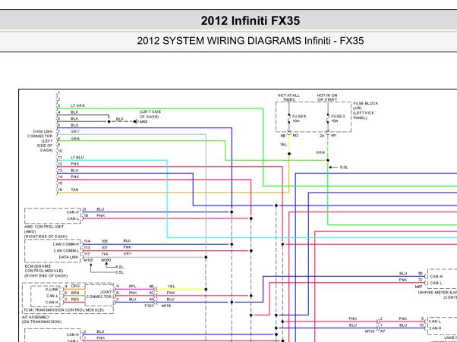Click the '2012 SYSTEM WIRING DIAGRAMS Infiniti - FX35' subtitle
The image size is (457, 342).
click(x=251, y=40)
